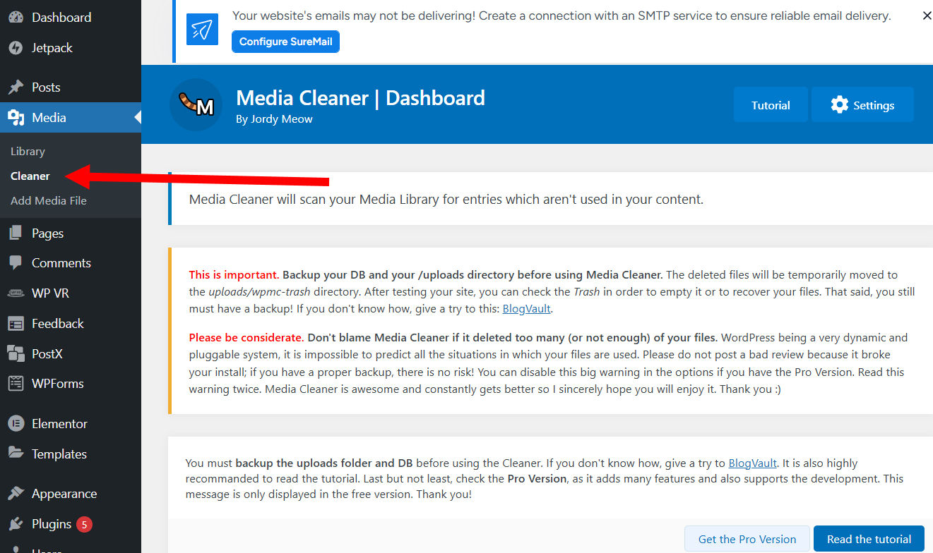Viewport: 933px width, 553px height.
Task: Click the Templates folder icon
Action: coord(16,454)
